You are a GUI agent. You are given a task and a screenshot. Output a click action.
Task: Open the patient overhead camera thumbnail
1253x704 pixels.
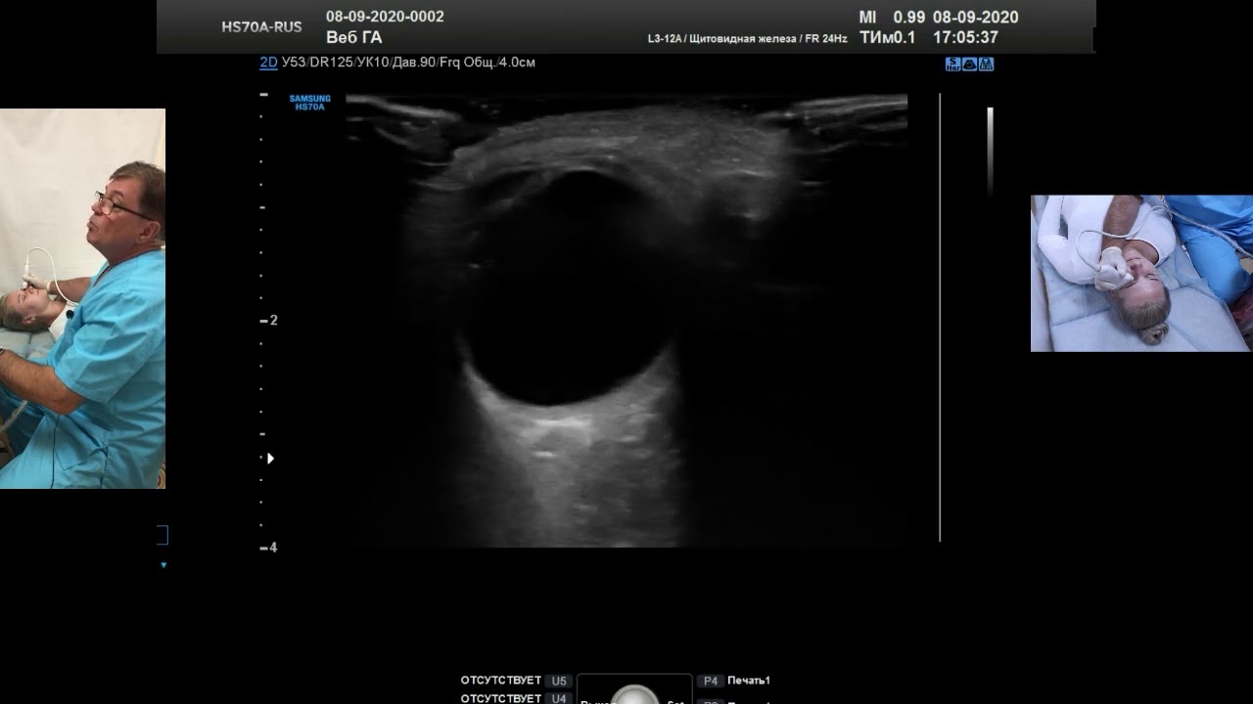click(x=1141, y=273)
